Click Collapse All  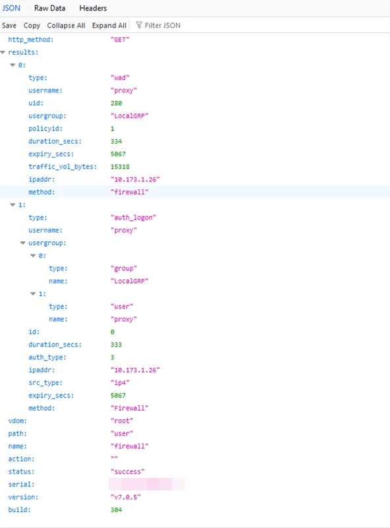[66, 25]
